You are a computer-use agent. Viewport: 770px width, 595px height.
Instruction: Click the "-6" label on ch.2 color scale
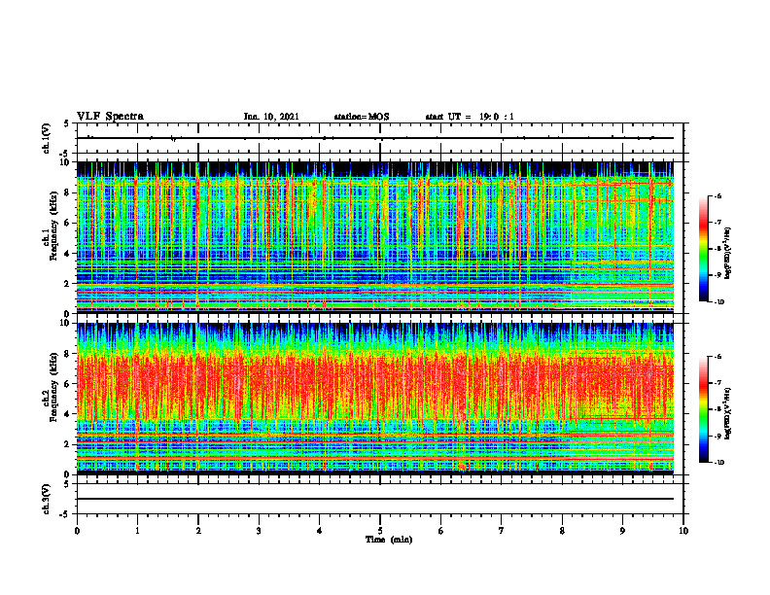[x=717, y=357]
